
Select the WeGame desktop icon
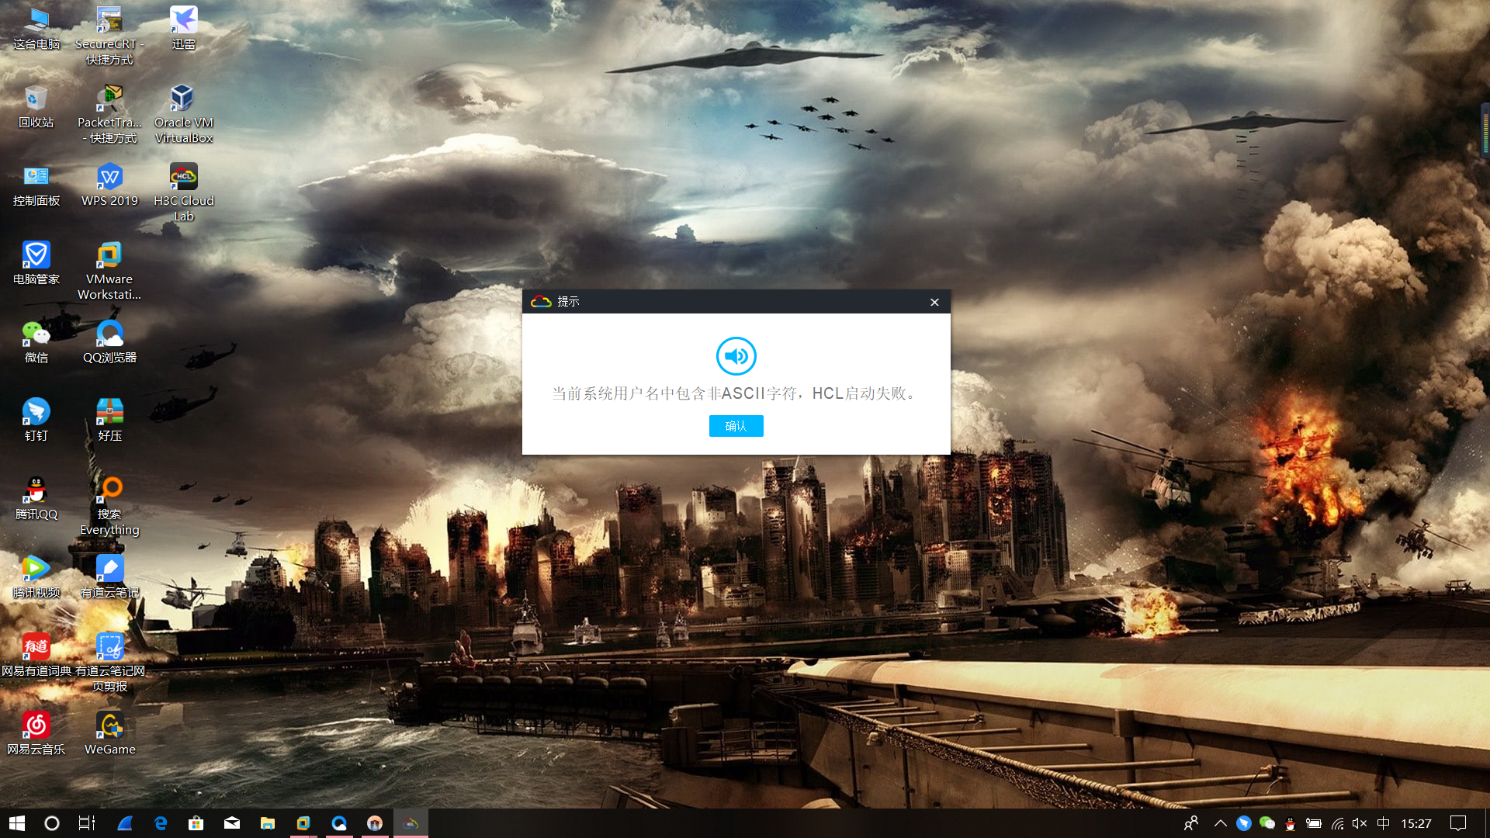(x=109, y=725)
